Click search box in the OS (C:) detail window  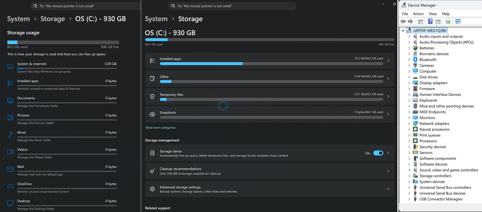click(85, 6)
